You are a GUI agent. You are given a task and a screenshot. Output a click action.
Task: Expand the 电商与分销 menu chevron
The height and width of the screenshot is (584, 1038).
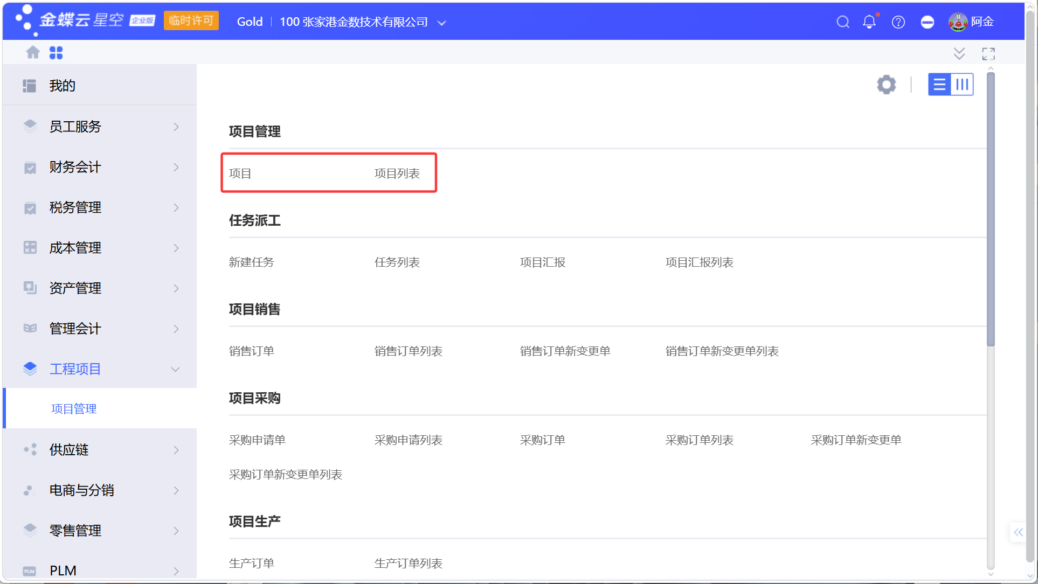(176, 490)
